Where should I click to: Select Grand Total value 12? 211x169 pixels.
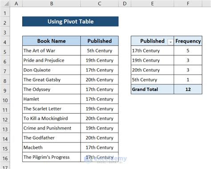click(188, 89)
